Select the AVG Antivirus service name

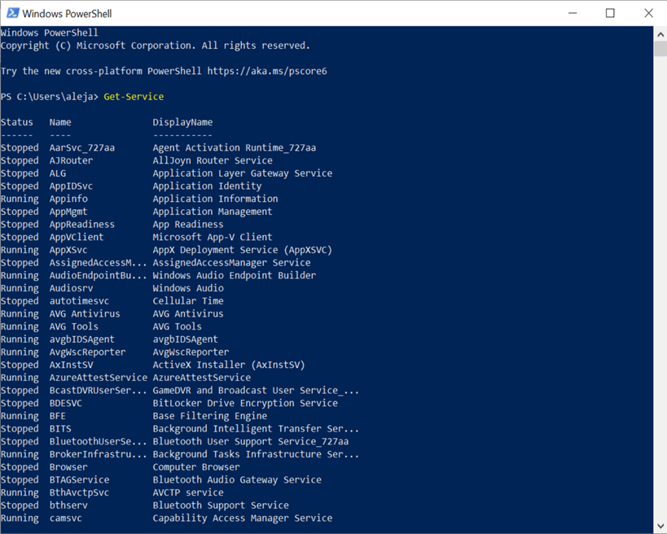(85, 313)
